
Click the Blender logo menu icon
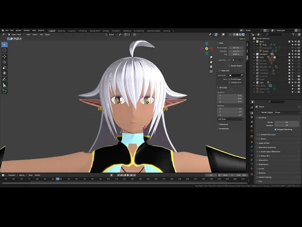click(3, 30)
